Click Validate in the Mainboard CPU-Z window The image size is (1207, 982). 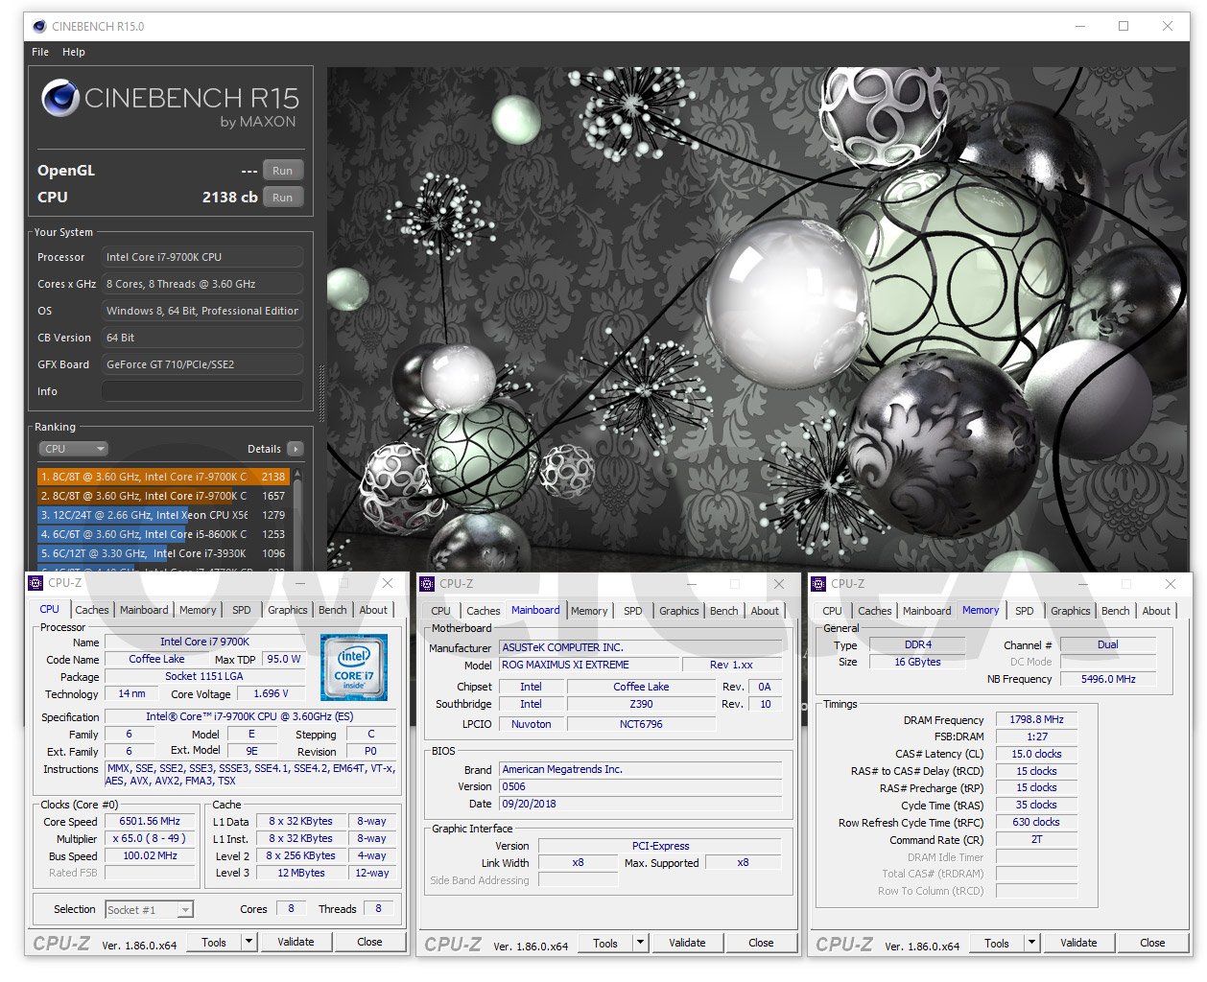[687, 943]
